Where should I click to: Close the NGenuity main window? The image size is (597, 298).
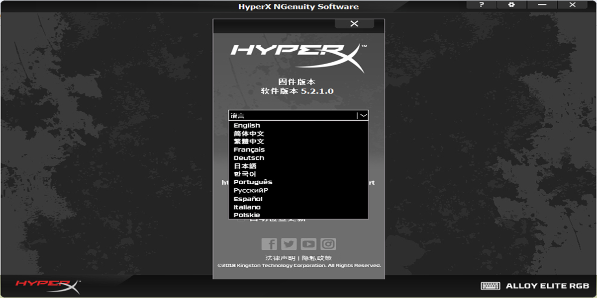(572, 4)
